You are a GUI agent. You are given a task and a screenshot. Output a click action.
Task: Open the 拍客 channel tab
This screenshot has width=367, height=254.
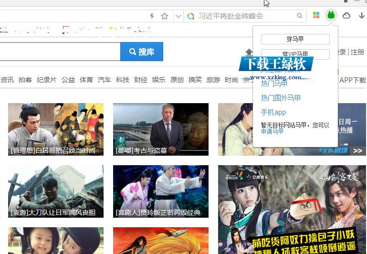(x=25, y=80)
